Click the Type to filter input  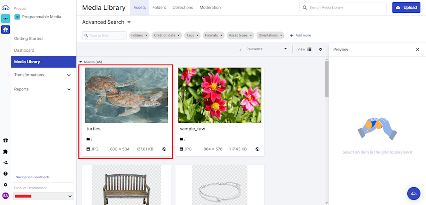pos(105,36)
